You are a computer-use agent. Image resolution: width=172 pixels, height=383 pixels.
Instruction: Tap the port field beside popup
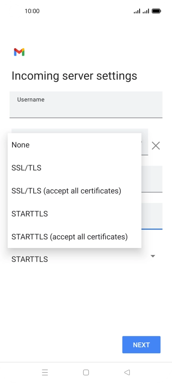point(152,216)
